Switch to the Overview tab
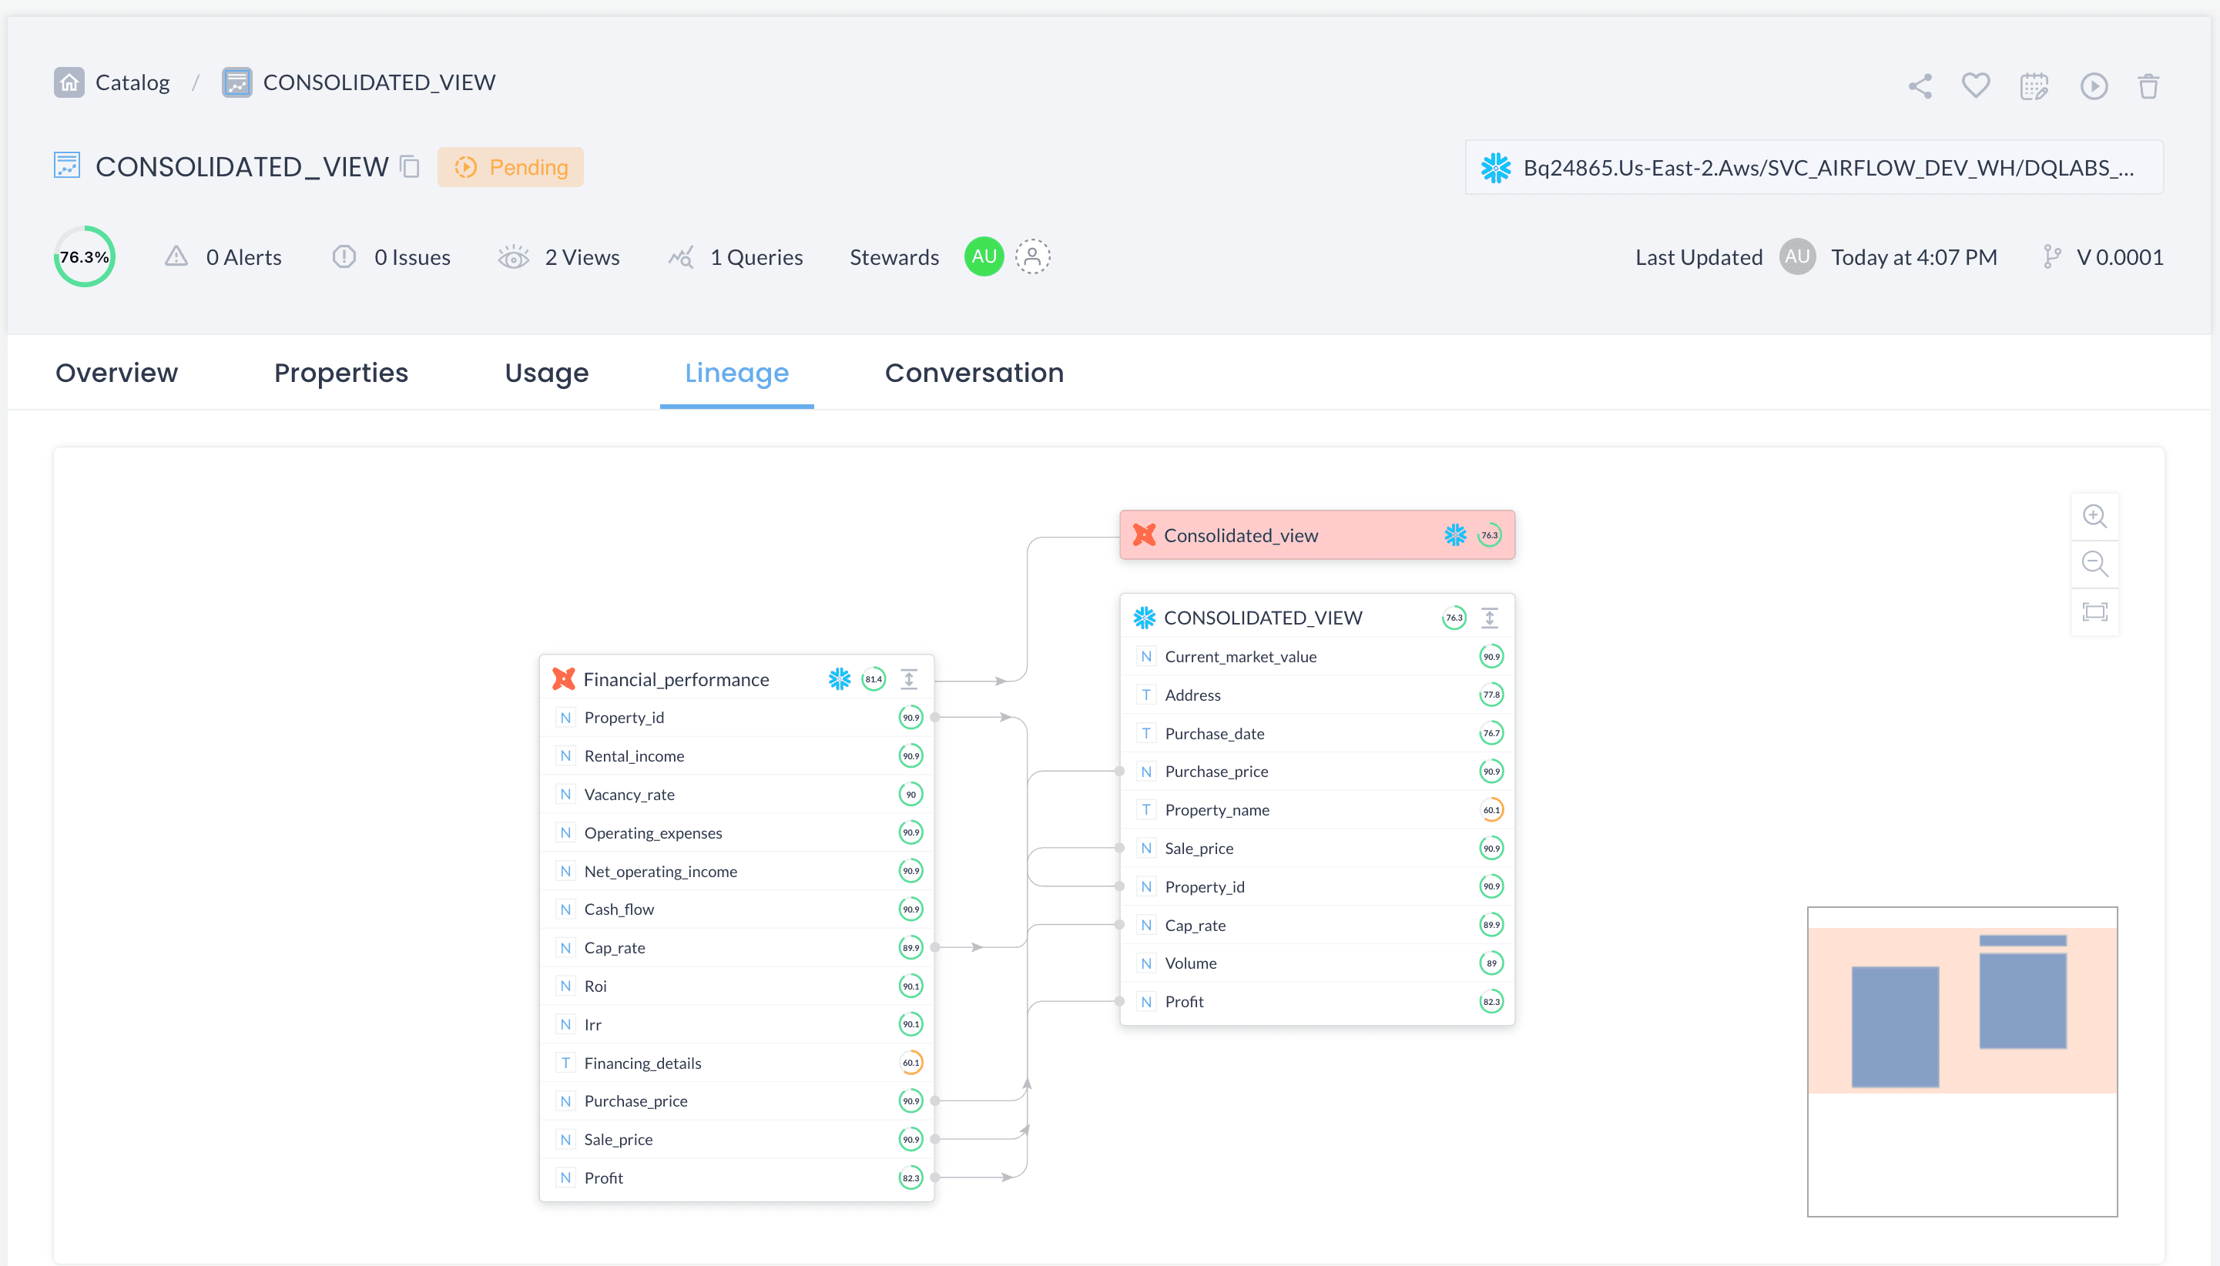The width and height of the screenshot is (2220, 1266). (x=116, y=372)
